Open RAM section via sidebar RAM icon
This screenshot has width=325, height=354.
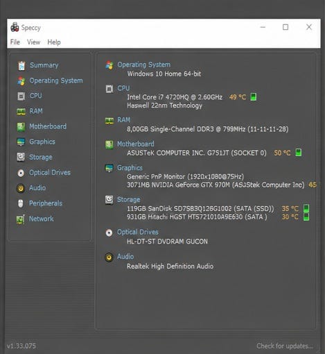[x=21, y=112]
